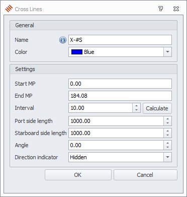
Task: Decrease Interval with down arrow
Action: 136,110
